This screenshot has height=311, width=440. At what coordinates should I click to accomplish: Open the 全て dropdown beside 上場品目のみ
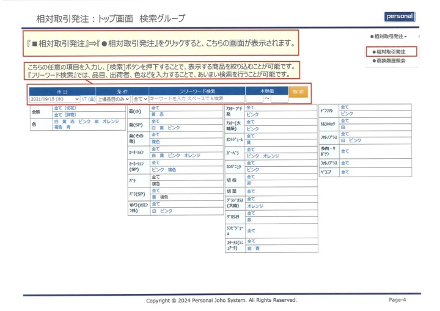[x=140, y=99]
